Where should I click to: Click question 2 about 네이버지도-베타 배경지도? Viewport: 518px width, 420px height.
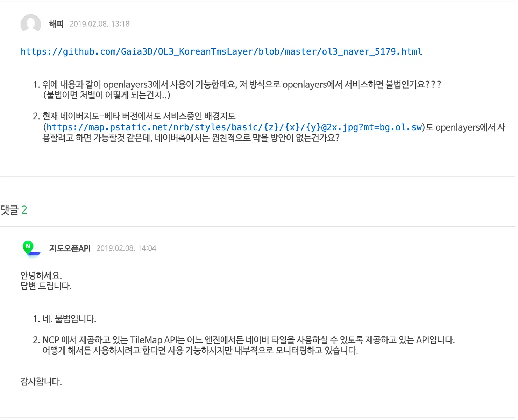coord(134,116)
